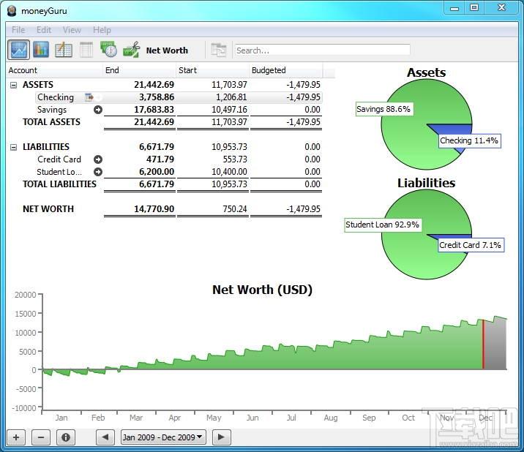Viewport: 524px width, 452px height.
Task: Click the red today marker on graph
Action: pos(483,344)
